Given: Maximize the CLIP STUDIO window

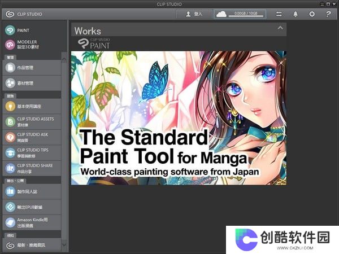Looking at the screenshot, I should (x=328, y=4).
